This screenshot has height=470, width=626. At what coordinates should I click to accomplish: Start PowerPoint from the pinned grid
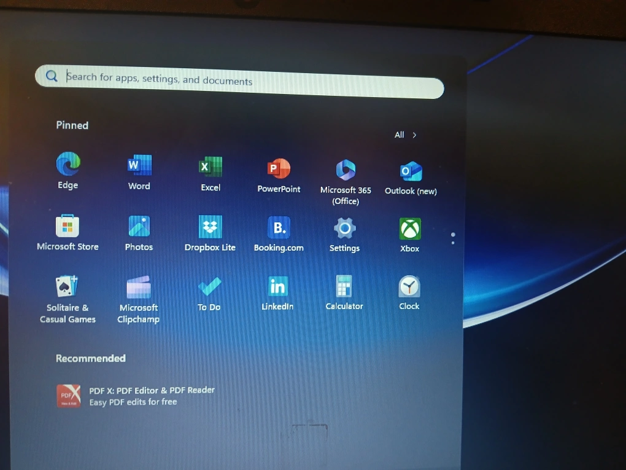[x=279, y=168]
